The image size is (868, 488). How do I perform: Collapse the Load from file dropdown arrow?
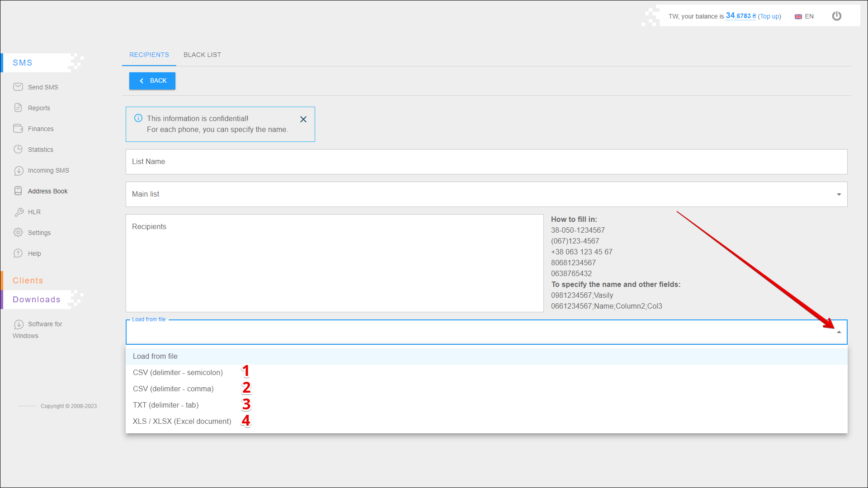839,332
